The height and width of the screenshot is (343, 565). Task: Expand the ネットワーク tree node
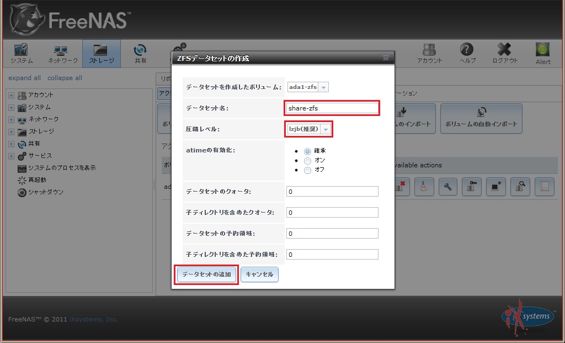[11, 119]
